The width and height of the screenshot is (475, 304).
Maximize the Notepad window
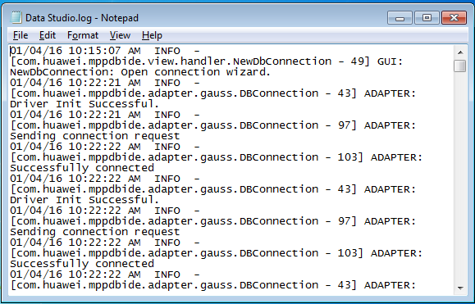click(x=427, y=18)
